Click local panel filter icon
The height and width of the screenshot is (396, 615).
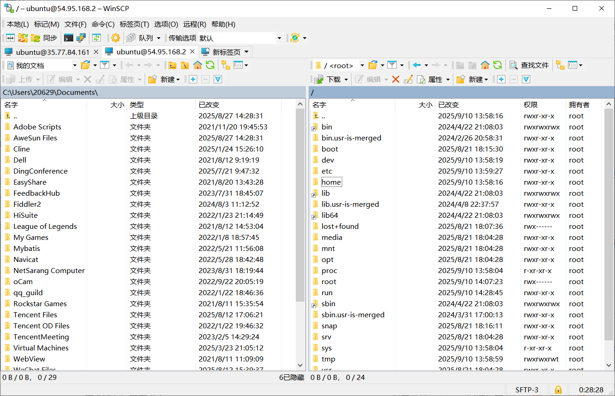[105, 65]
